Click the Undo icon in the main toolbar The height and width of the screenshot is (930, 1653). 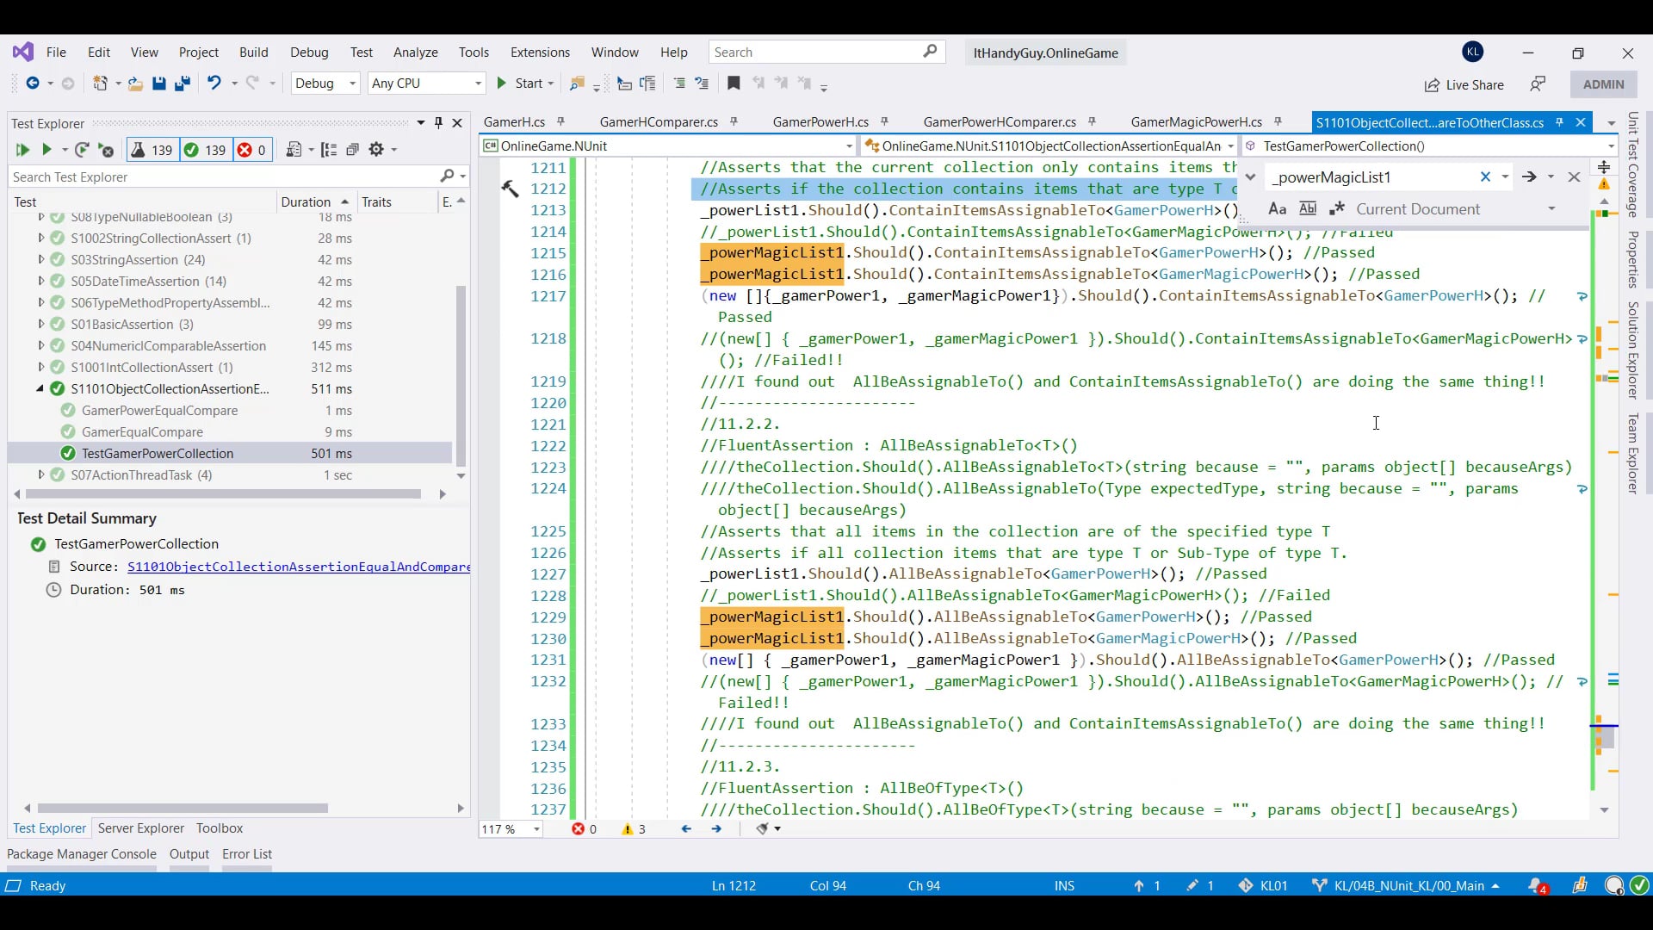(x=214, y=84)
